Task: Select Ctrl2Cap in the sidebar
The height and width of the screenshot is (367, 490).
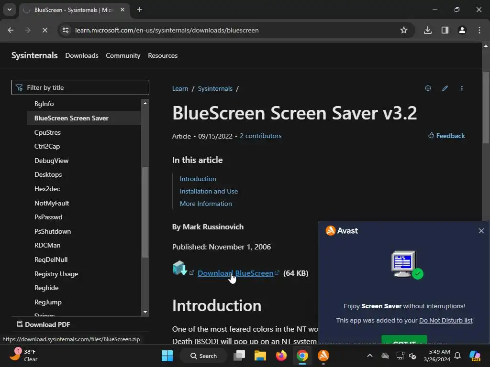Action: coord(47,146)
